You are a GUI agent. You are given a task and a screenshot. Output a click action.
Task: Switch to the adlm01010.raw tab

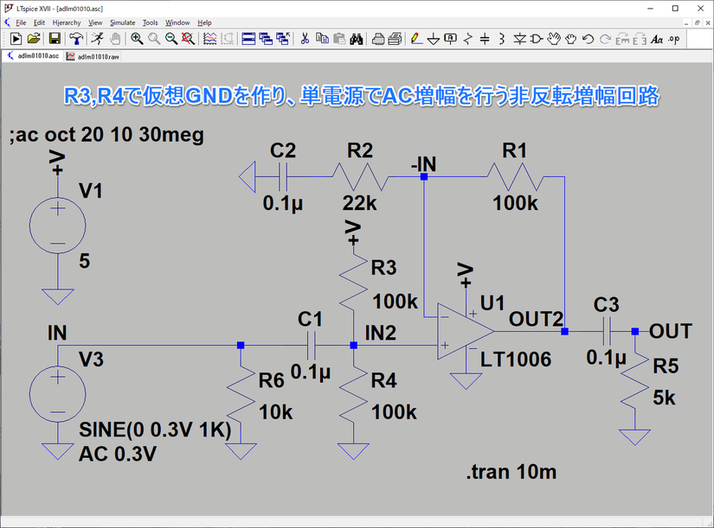pos(93,56)
